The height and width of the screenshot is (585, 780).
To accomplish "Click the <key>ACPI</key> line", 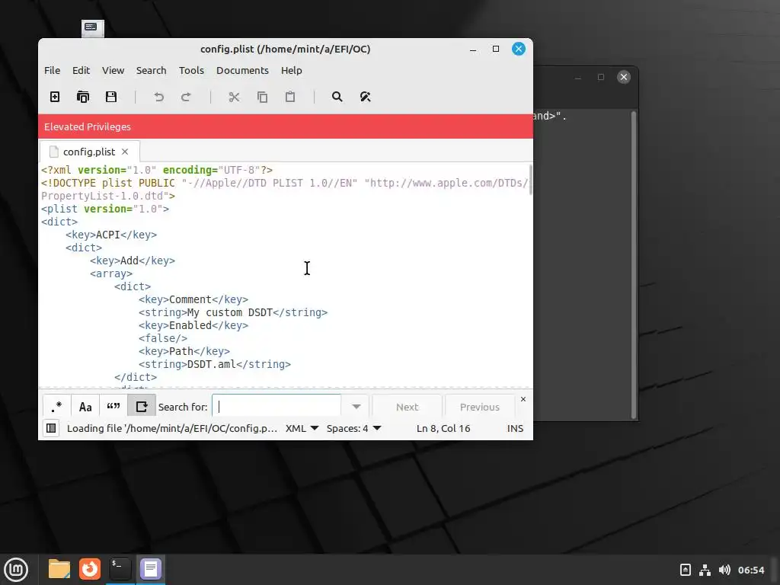I will tap(111, 235).
